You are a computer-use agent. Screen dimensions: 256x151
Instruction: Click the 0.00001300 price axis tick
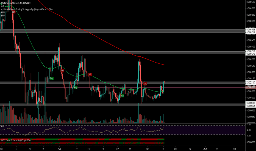coord(251,59)
